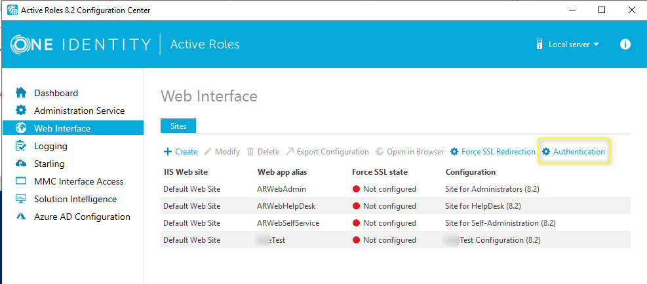The height and width of the screenshot is (284, 647).
Task: Click the Azure AD Configuration icon
Action: [x=20, y=217]
